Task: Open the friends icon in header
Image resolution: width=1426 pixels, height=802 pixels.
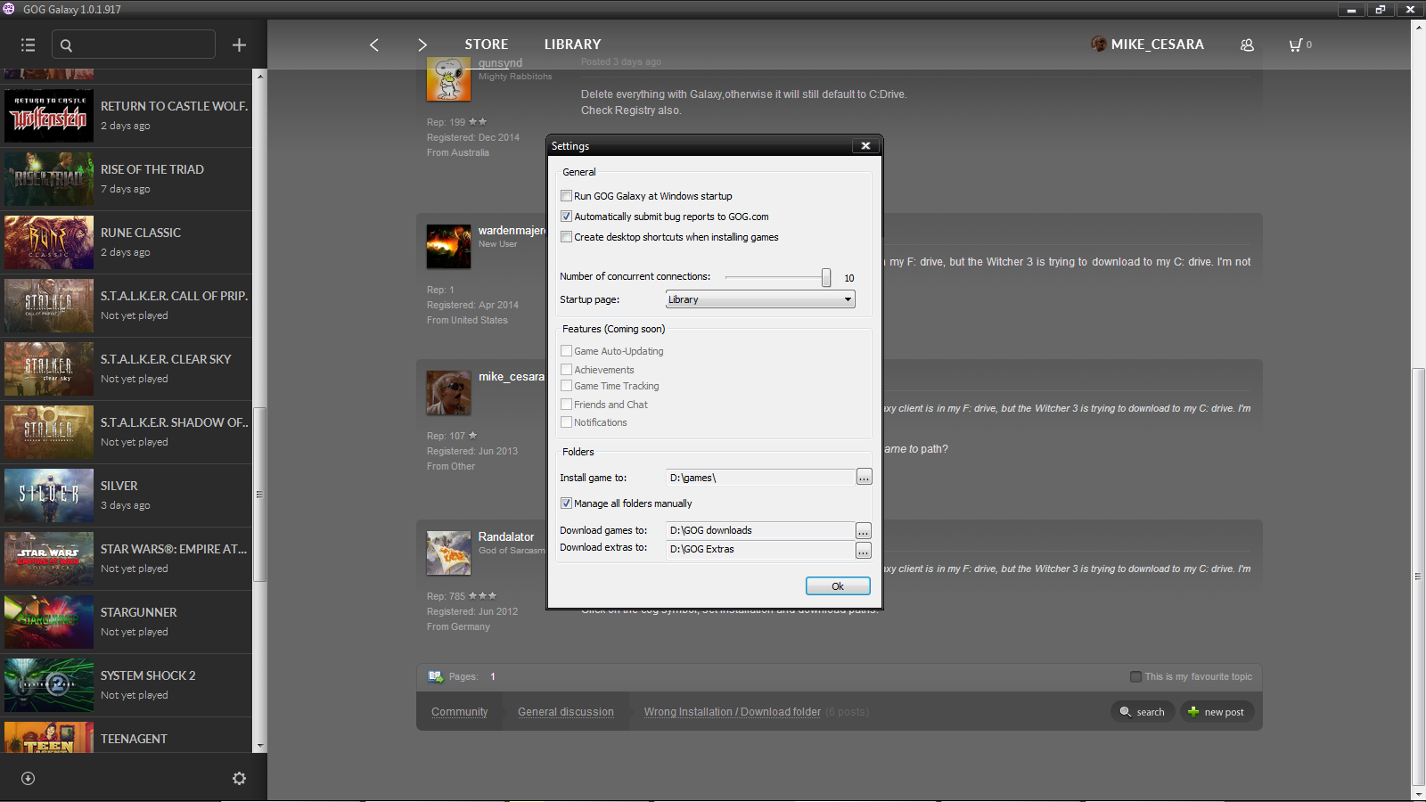Action: point(1247,45)
